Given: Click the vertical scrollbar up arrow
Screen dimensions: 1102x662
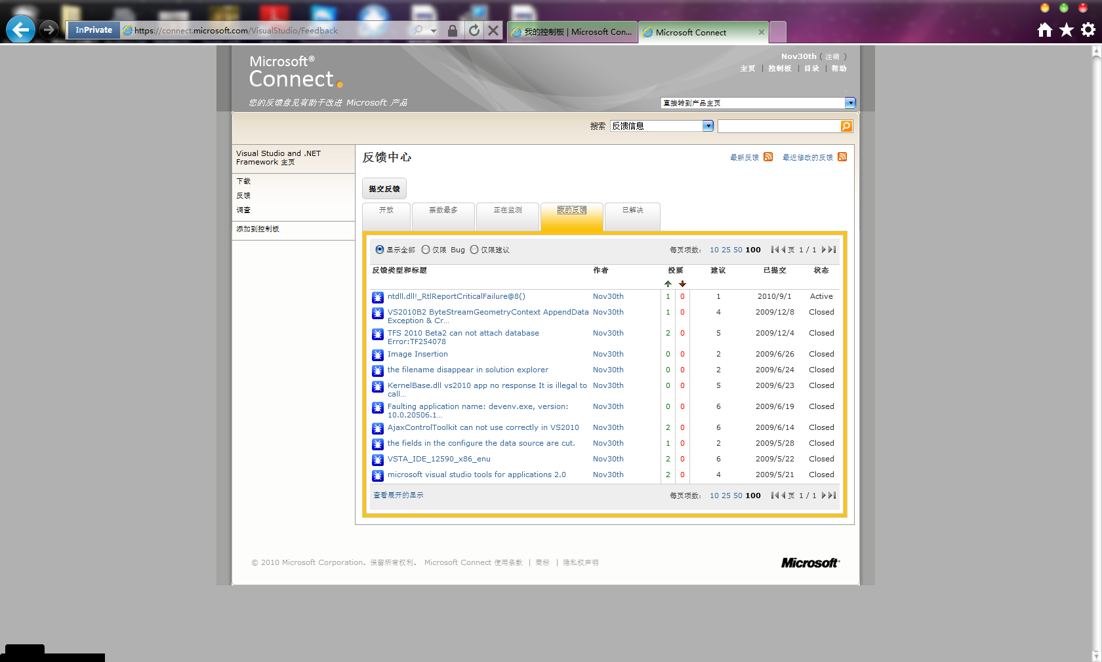Looking at the screenshot, I should [1096, 51].
